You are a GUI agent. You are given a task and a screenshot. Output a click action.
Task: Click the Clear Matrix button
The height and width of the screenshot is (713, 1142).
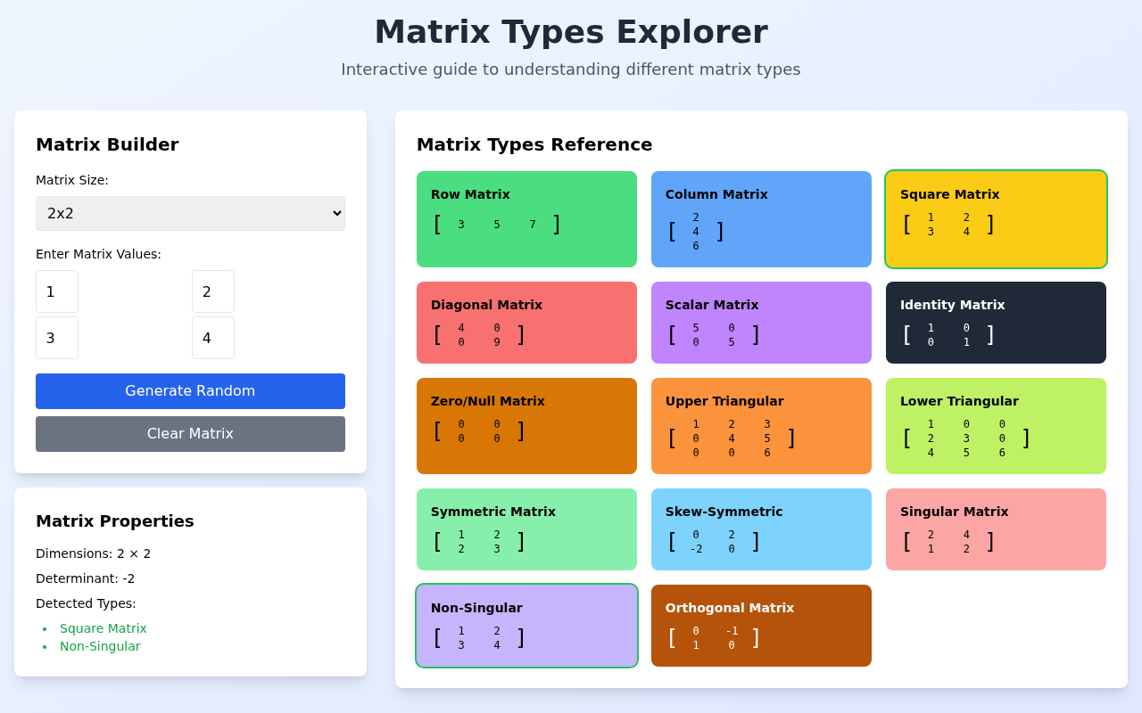point(190,434)
